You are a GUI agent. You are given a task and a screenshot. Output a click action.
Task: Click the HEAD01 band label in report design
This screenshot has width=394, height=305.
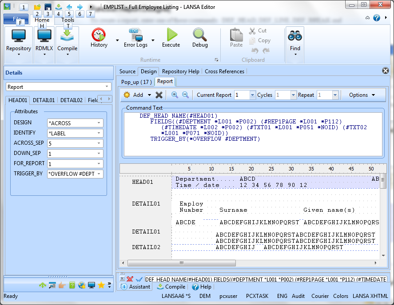coord(143,182)
